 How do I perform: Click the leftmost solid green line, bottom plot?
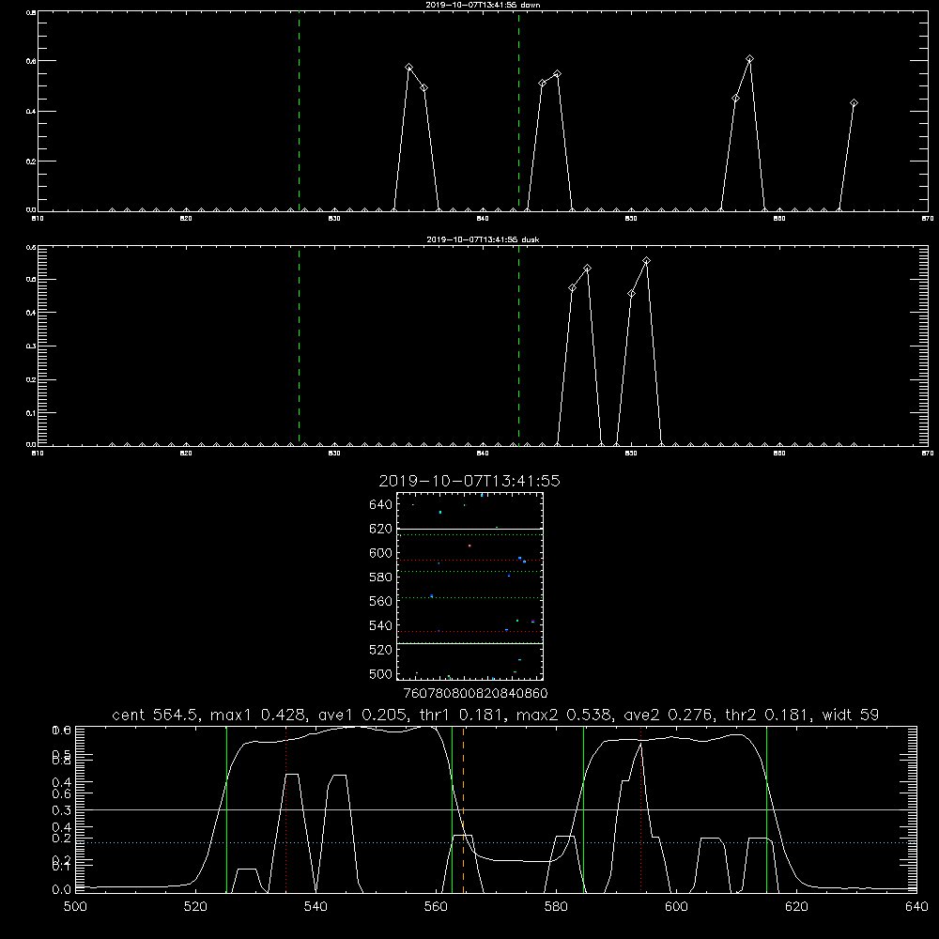(x=226, y=809)
